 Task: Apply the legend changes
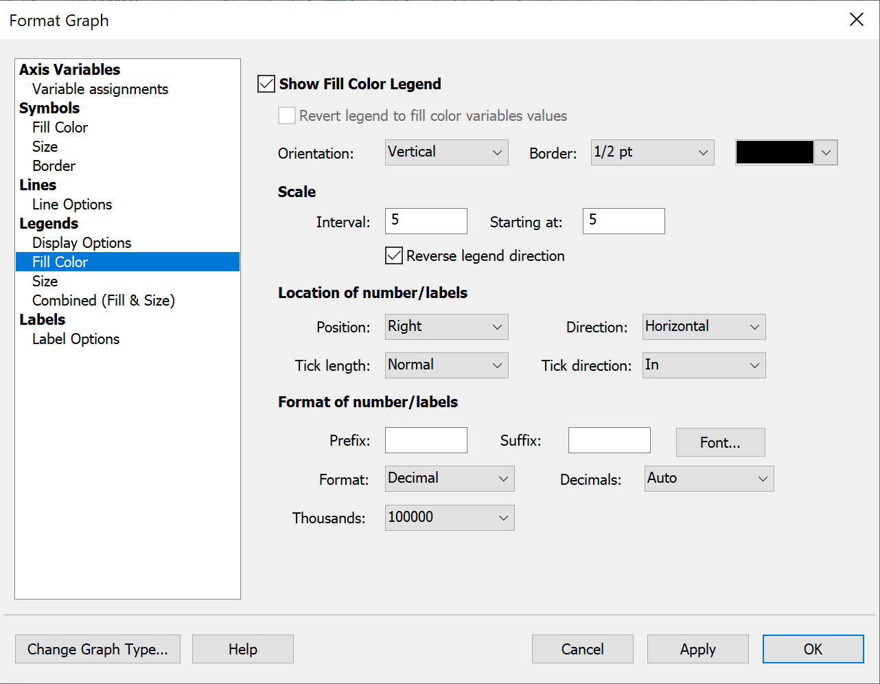tap(697, 648)
